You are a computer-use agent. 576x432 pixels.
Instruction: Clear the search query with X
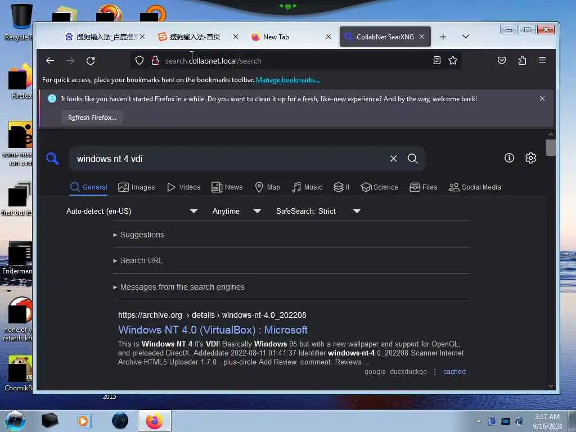pyautogui.click(x=393, y=158)
